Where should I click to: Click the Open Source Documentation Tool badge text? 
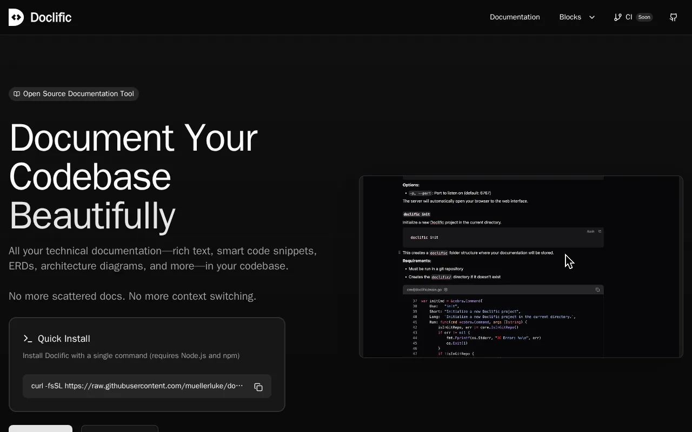click(x=78, y=94)
